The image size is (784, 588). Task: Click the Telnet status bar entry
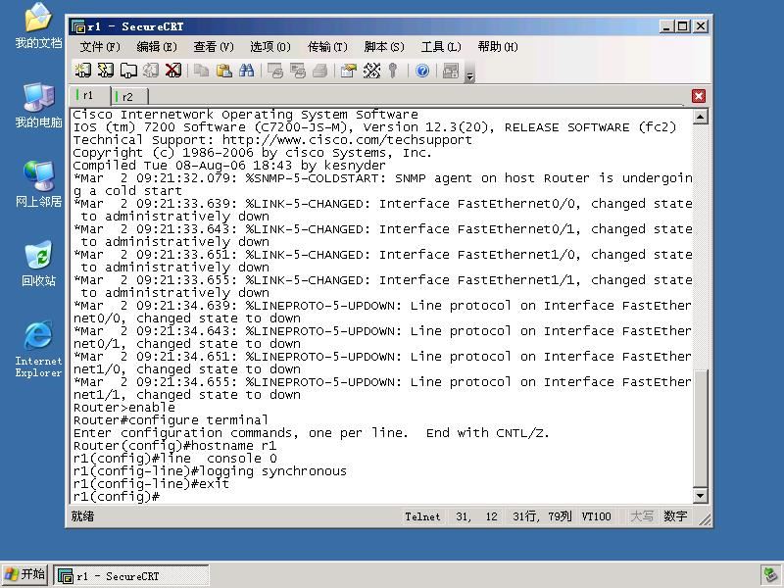point(422,516)
